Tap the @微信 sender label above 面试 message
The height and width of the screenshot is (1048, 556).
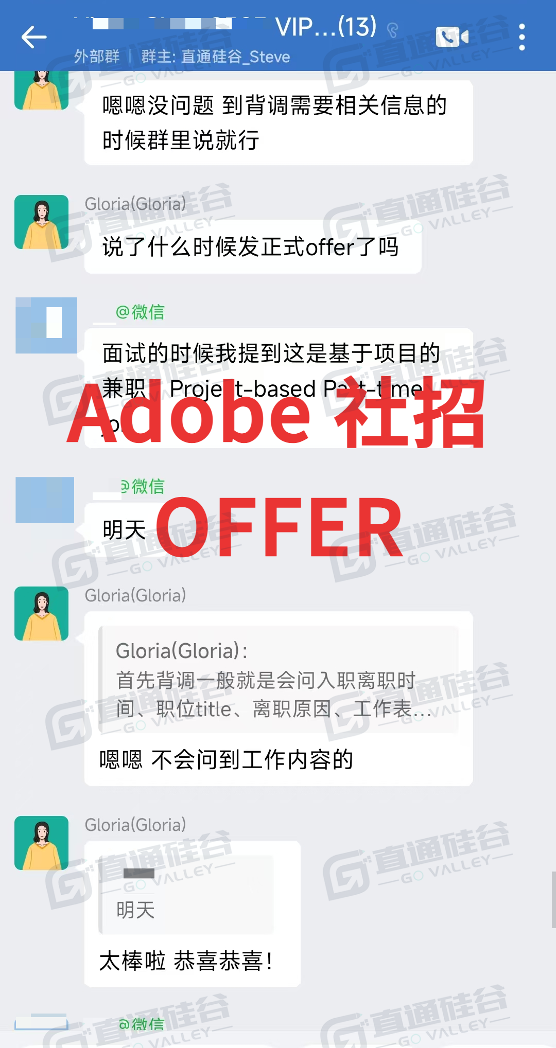coord(140,312)
